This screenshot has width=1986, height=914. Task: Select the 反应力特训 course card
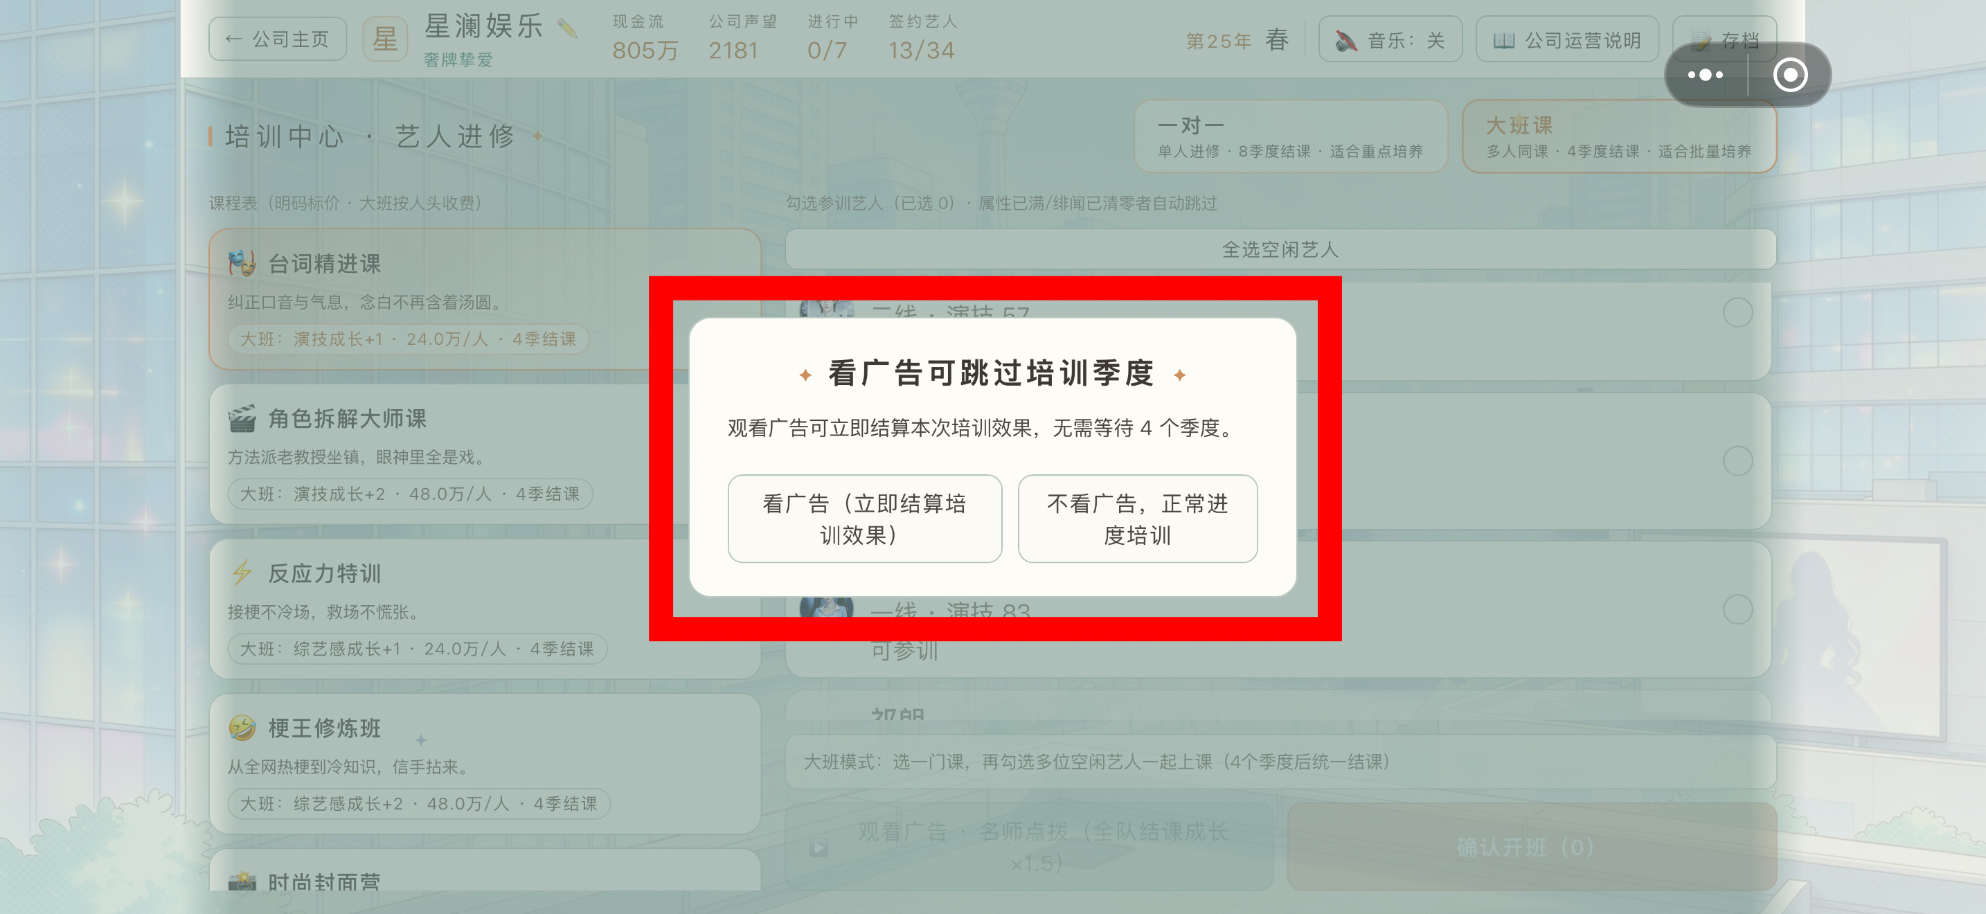click(484, 609)
